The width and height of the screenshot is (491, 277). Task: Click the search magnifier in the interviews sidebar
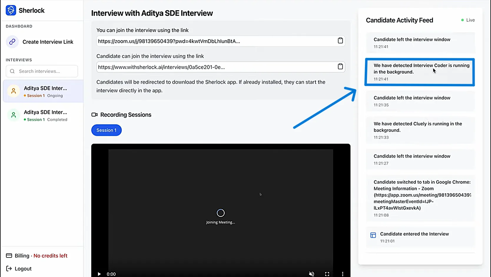(12, 71)
